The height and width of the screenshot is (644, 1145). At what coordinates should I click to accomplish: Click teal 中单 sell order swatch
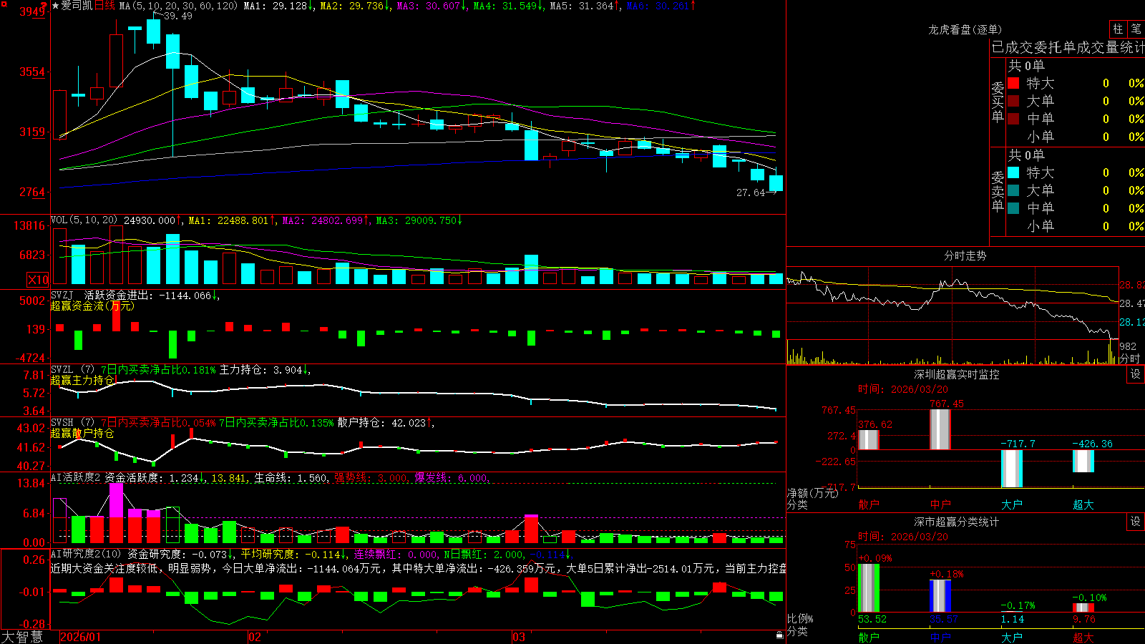point(1013,208)
